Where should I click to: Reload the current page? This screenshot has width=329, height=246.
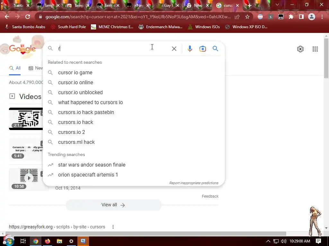click(x=28, y=17)
